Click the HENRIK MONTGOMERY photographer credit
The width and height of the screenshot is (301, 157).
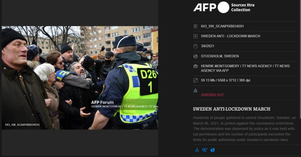pos(245,68)
